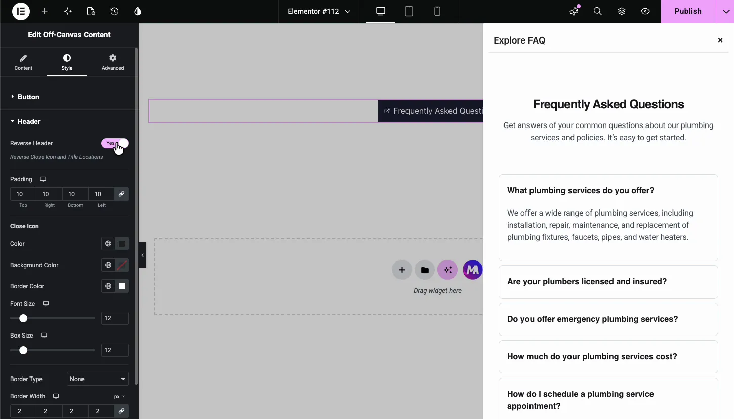Edit the Padding Left field

point(102,194)
